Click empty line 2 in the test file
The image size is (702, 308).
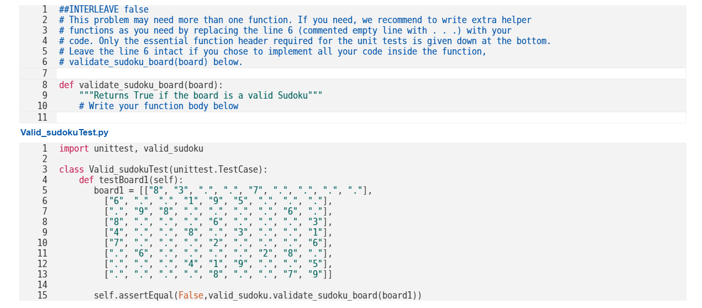click(371, 159)
